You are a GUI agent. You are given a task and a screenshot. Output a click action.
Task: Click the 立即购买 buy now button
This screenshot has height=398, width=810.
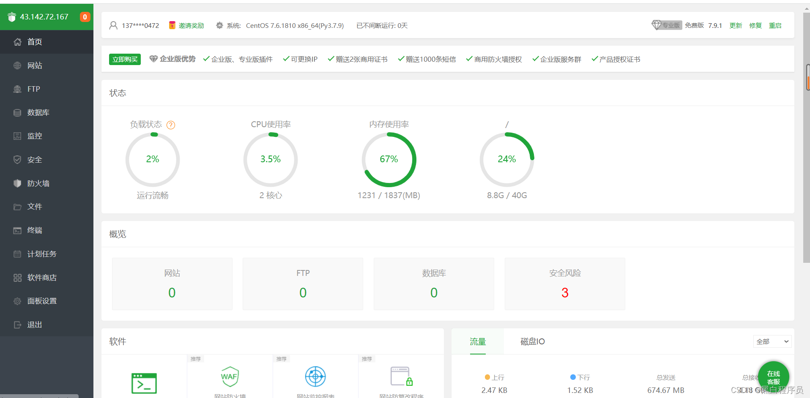pos(125,59)
